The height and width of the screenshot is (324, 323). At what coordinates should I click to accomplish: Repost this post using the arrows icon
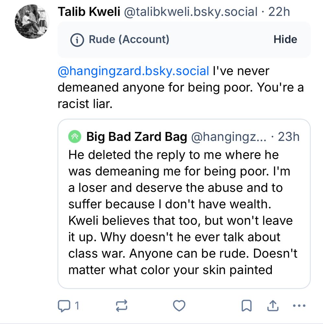point(121,305)
